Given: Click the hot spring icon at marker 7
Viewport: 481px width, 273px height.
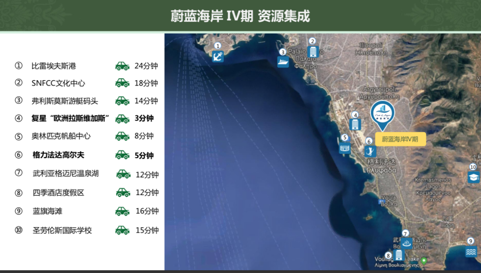Looking at the screenshot, I should [406, 244].
